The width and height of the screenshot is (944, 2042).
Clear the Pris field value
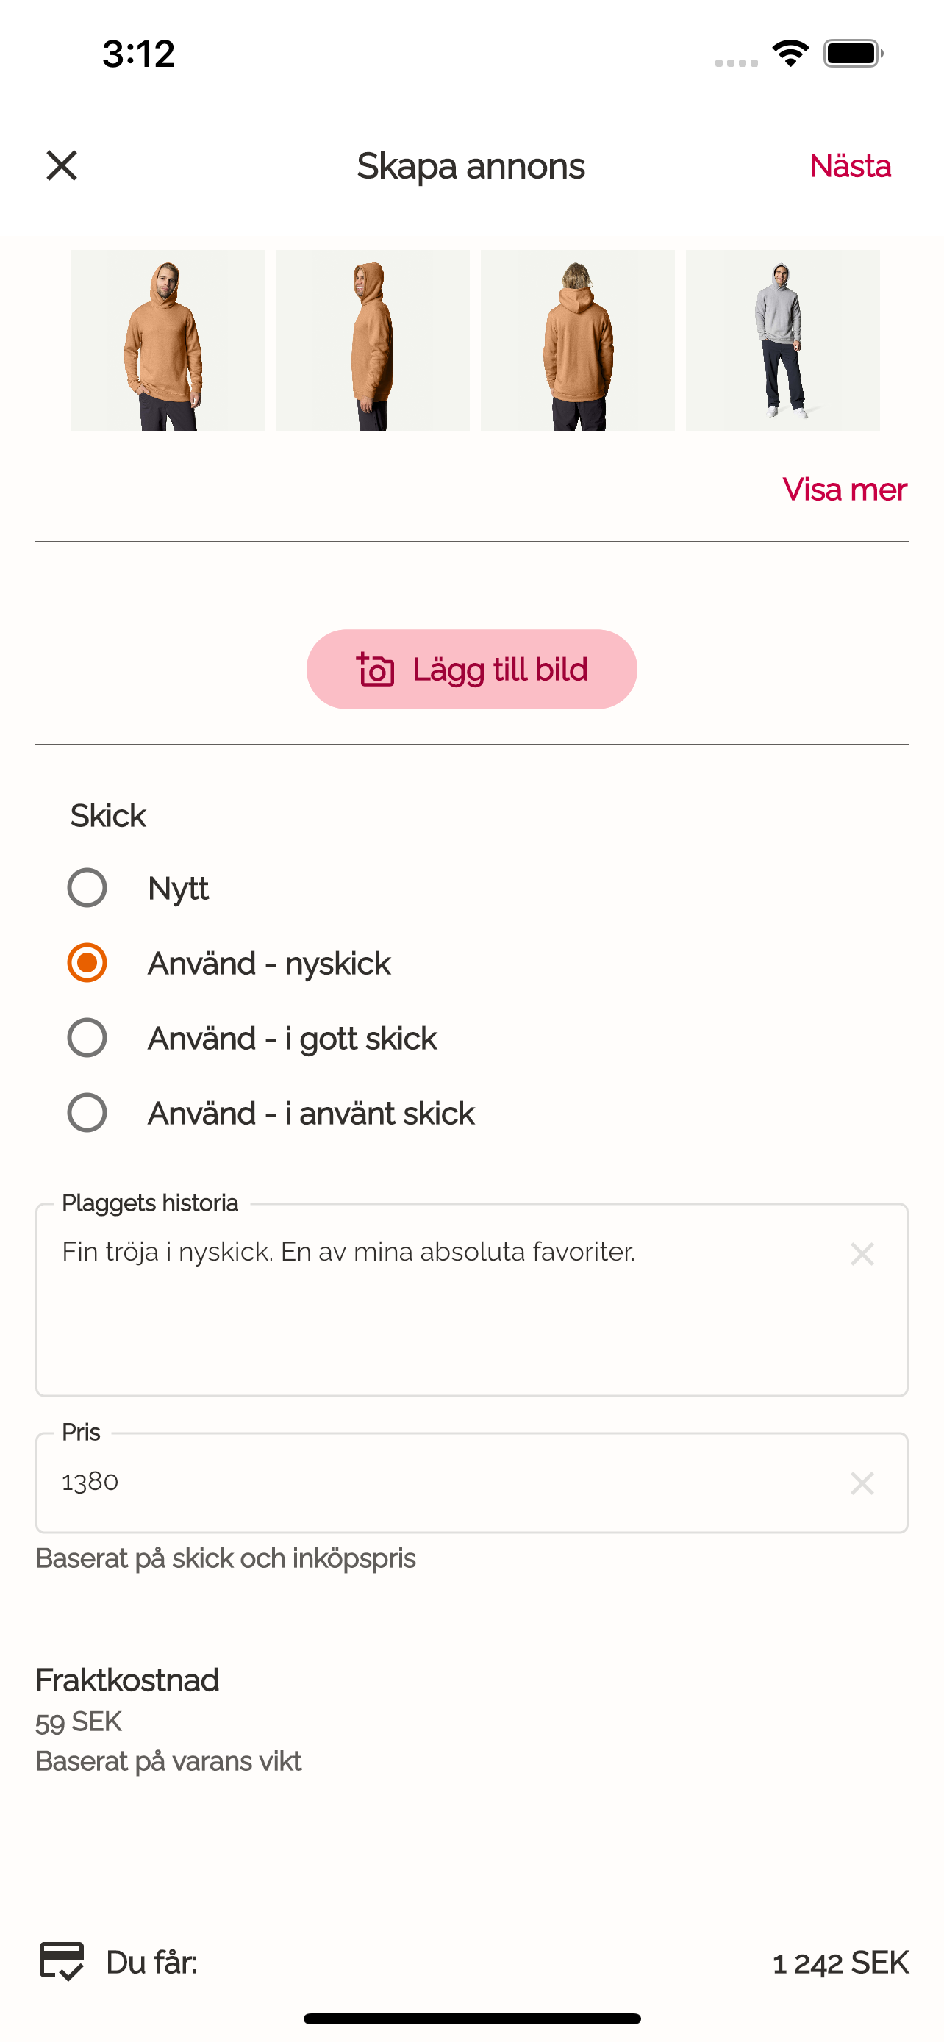click(x=862, y=1483)
